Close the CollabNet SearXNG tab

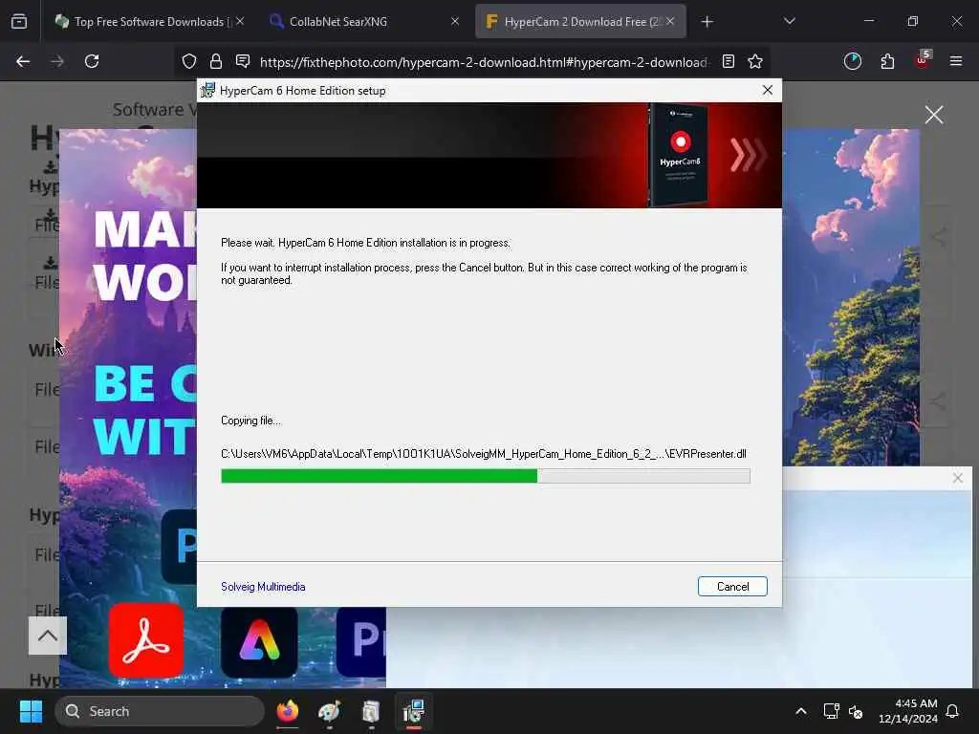point(454,21)
